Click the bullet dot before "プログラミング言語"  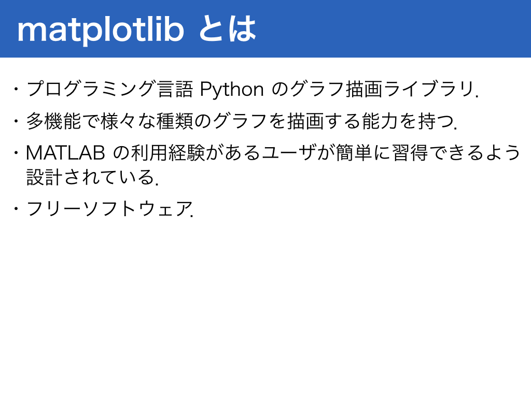(x=16, y=90)
